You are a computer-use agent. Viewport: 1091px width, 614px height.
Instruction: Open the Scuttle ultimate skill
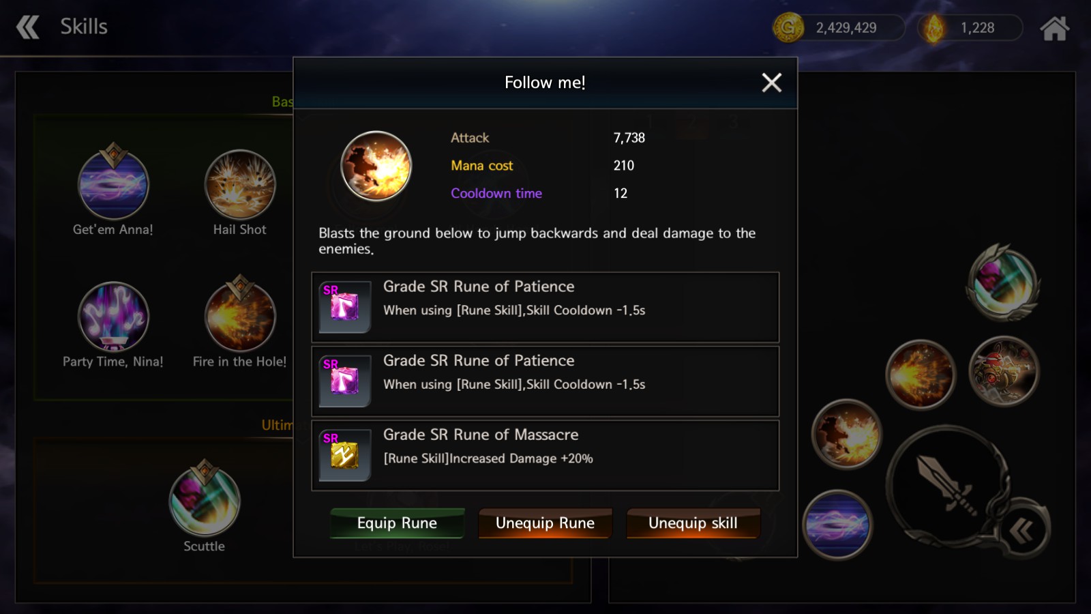tap(205, 501)
